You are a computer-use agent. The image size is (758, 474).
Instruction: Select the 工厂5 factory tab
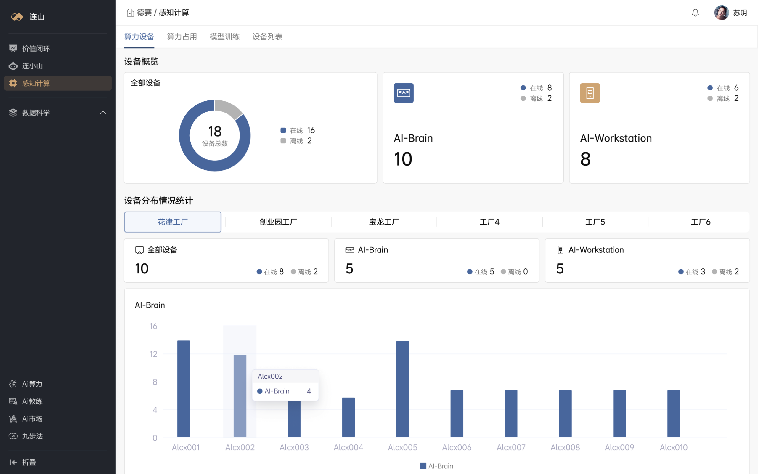point(595,222)
